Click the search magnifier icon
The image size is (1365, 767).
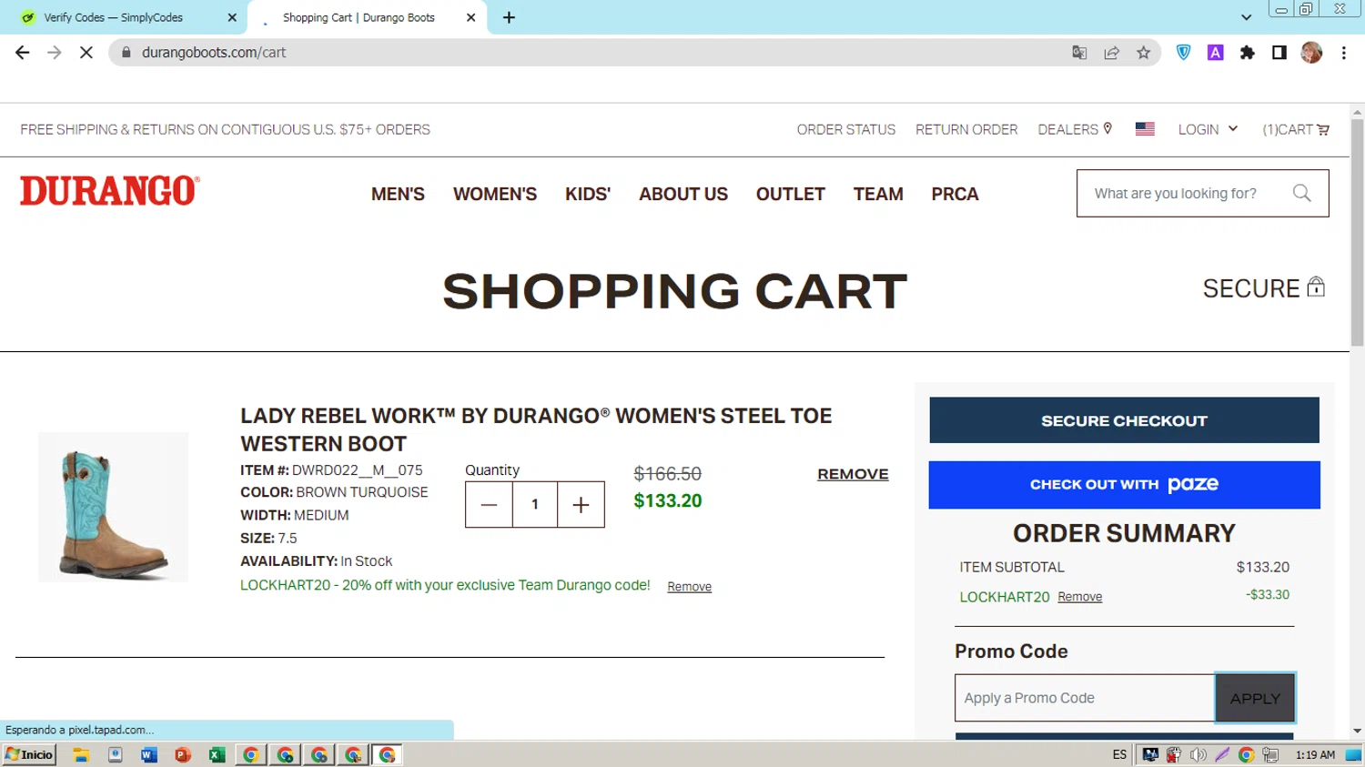[x=1302, y=193]
